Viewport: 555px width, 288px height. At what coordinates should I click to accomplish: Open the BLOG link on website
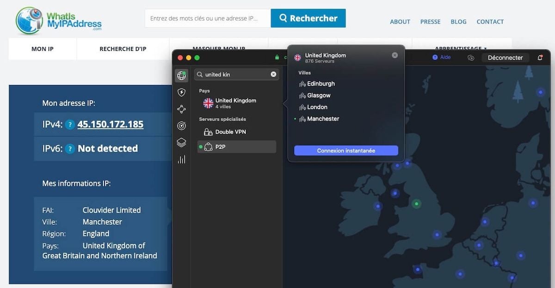458,22
